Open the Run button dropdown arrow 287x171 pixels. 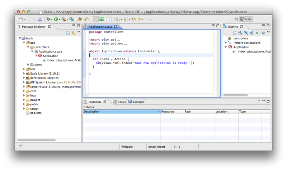click(59, 19)
